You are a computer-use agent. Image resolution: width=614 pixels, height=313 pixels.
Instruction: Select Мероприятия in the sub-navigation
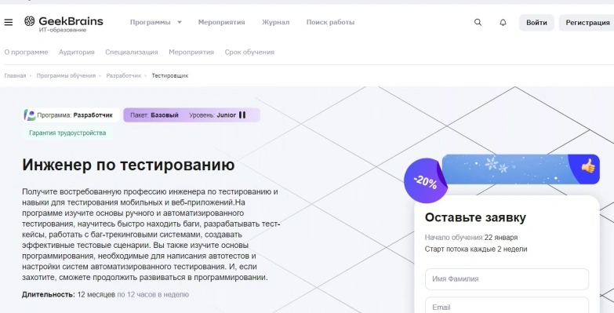coord(191,52)
